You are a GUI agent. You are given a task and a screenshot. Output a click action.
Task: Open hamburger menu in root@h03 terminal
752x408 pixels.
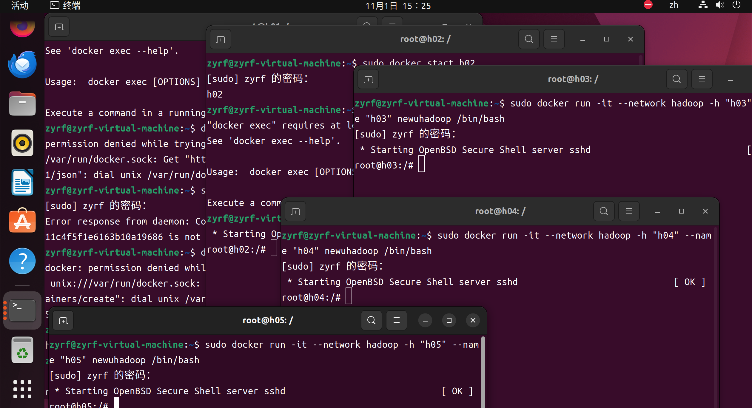point(702,79)
